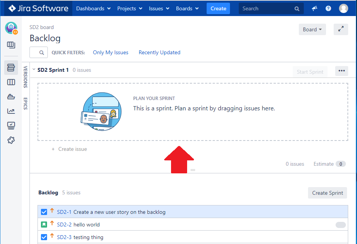Screen dimensions: 357x244
Task: Click the feedback megaphone icon
Action: click(314, 8)
